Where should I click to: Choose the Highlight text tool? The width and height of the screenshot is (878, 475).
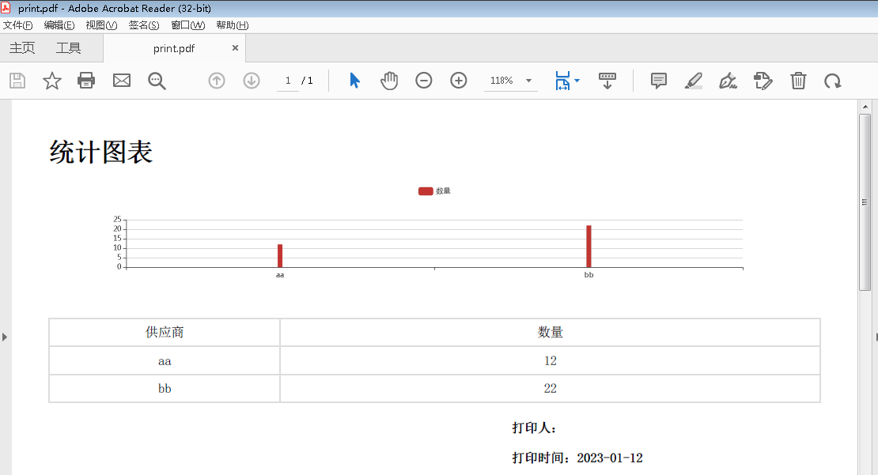(694, 81)
